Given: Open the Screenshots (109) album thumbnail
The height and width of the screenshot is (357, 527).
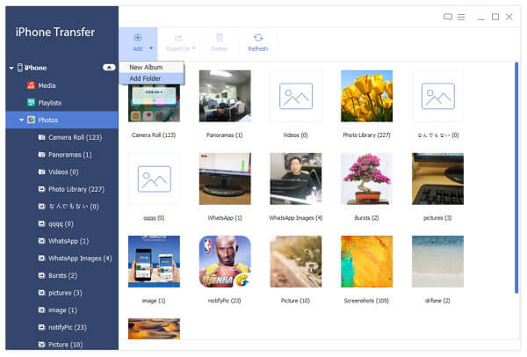Looking at the screenshot, I should 366,261.
